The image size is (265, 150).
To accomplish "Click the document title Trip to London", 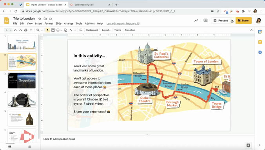I will [x=24, y=18].
